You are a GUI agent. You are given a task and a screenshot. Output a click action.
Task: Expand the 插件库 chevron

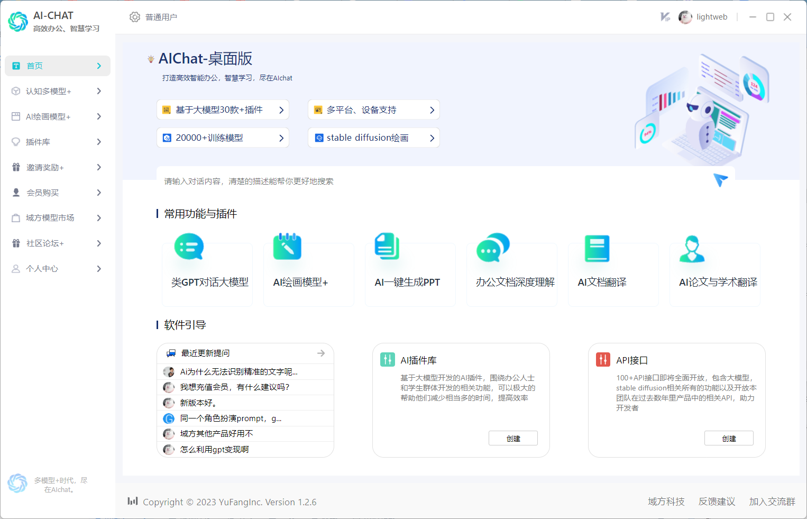(x=99, y=142)
